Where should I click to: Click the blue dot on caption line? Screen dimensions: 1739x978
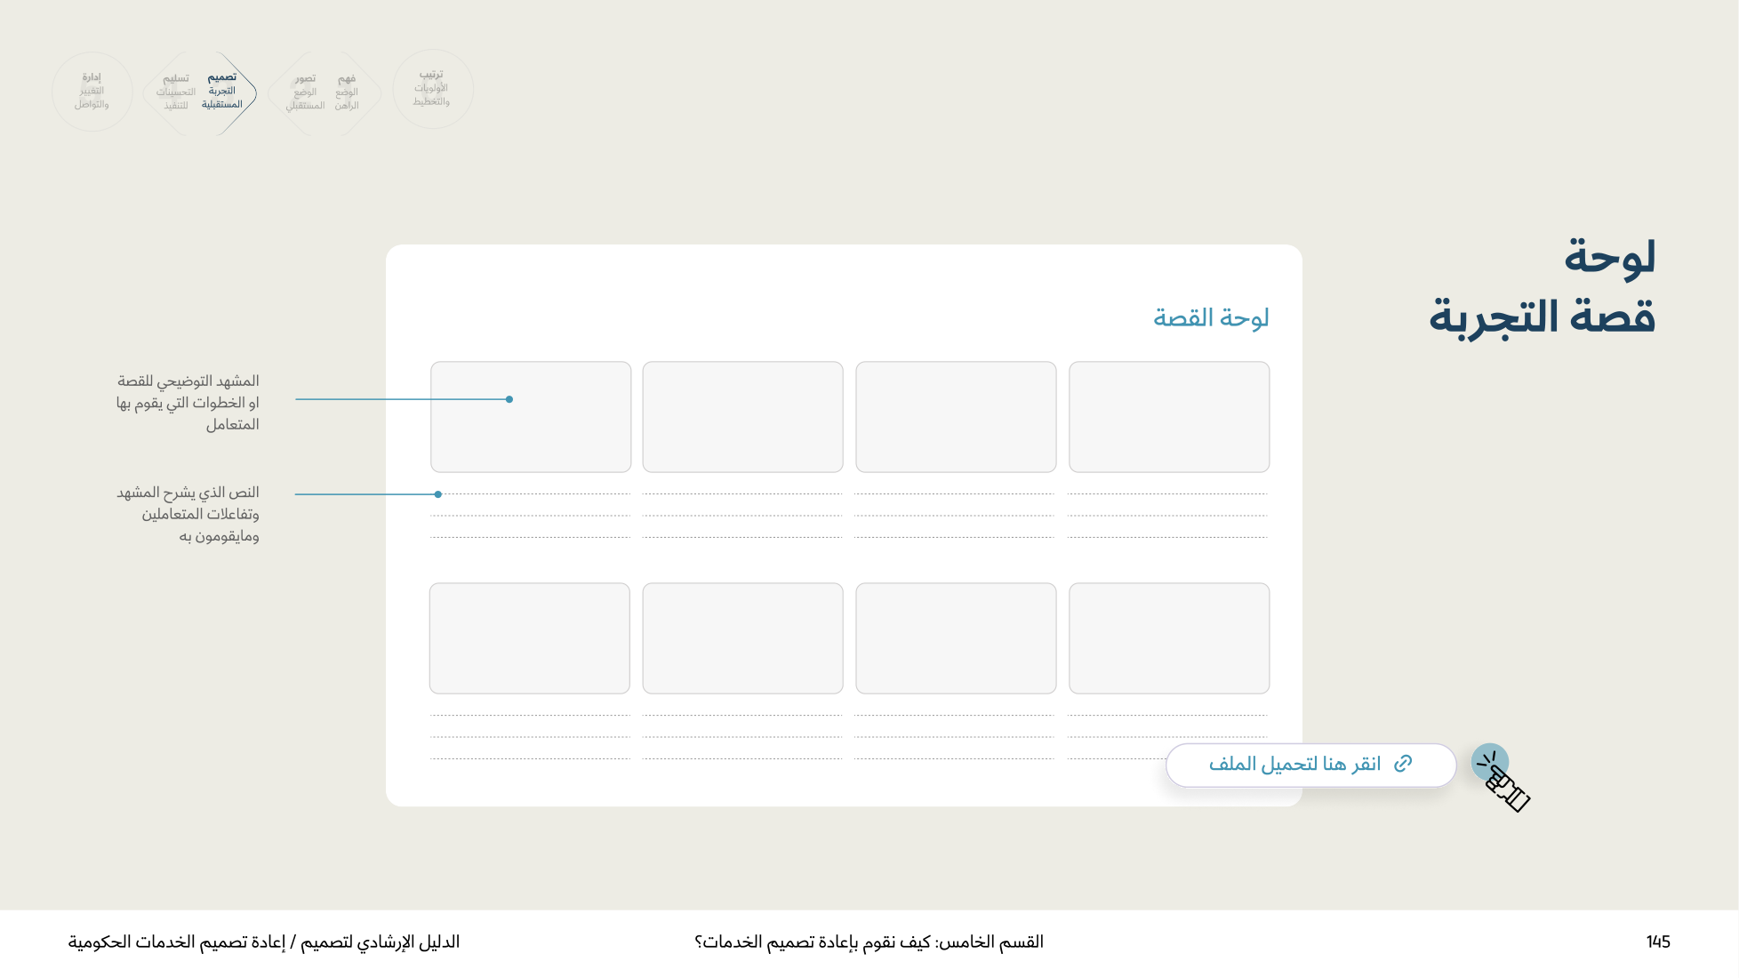pyautogui.click(x=438, y=494)
